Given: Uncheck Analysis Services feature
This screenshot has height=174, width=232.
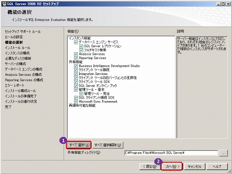Looking at the screenshot, I should pos(76,54).
